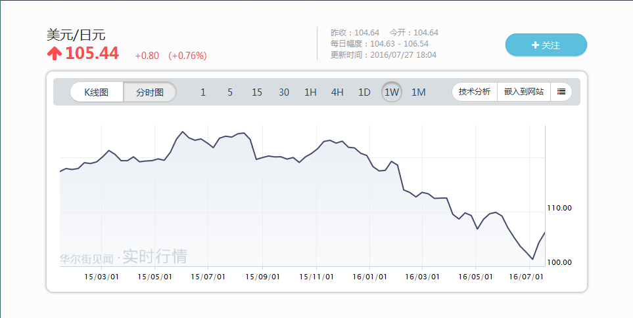
Task: Choose the 1M time interval
Action: 419,92
